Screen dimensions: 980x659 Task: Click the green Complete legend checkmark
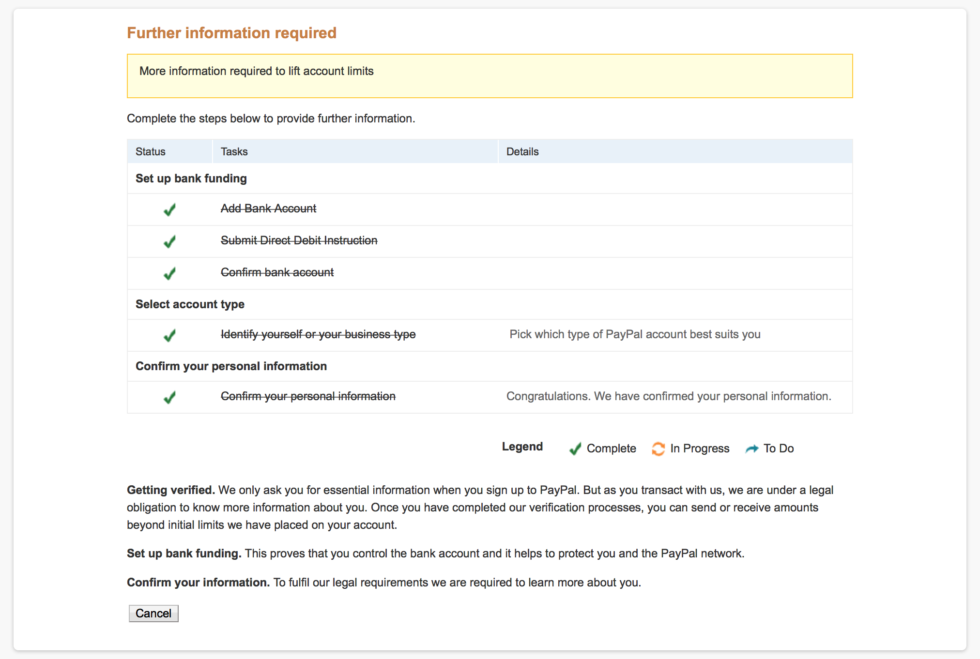coord(575,449)
